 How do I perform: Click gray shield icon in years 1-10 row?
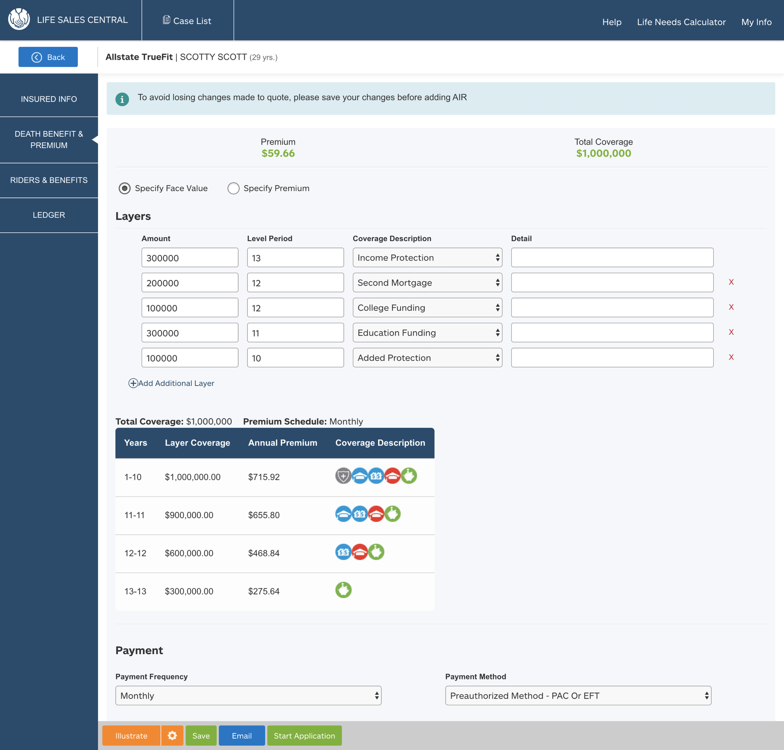click(343, 476)
